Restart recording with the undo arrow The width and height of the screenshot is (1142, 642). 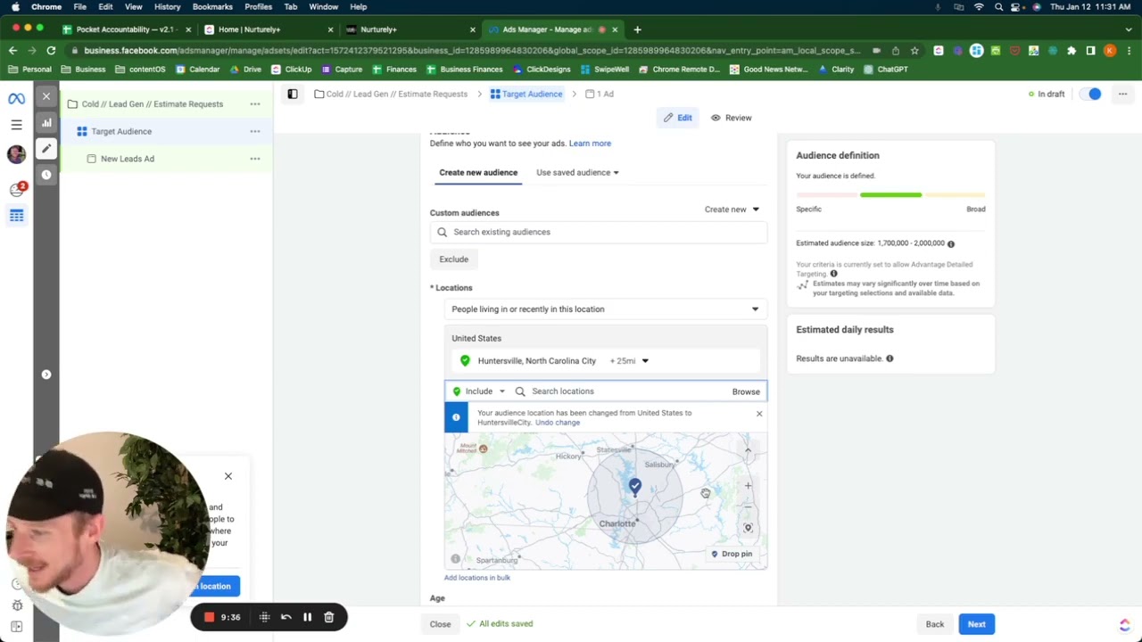[285, 617]
